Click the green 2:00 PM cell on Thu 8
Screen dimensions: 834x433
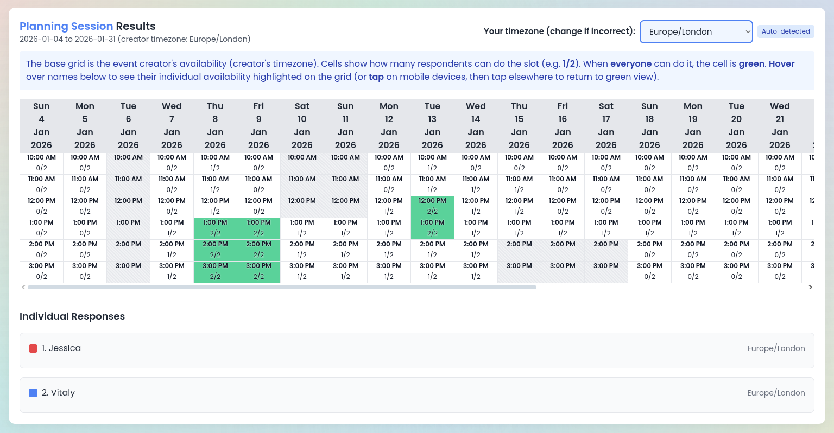click(x=215, y=250)
